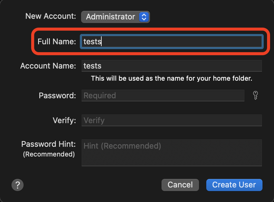Open the Password Assistant key icon
Viewport: 274px width, 202px height.
pos(256,96)
